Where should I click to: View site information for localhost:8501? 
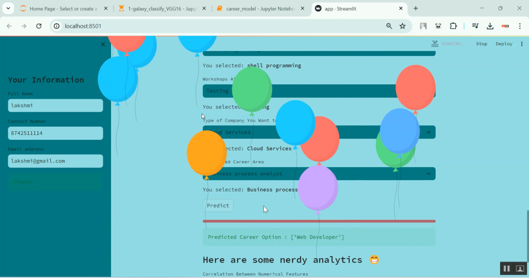57,26
